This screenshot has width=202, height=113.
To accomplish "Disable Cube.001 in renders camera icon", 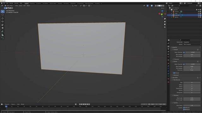I will pos(200,15).
